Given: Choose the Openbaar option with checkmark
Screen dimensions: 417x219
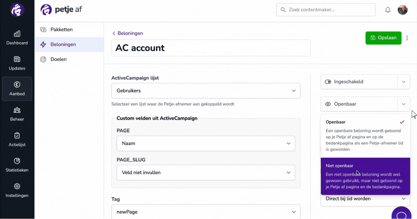Looking at the screenshot, I should pos(366,136).
